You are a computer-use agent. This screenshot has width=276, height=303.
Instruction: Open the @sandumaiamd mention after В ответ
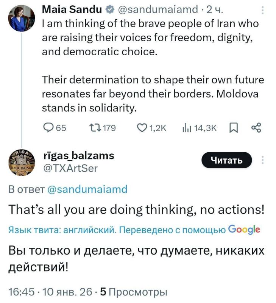(88, 189)
